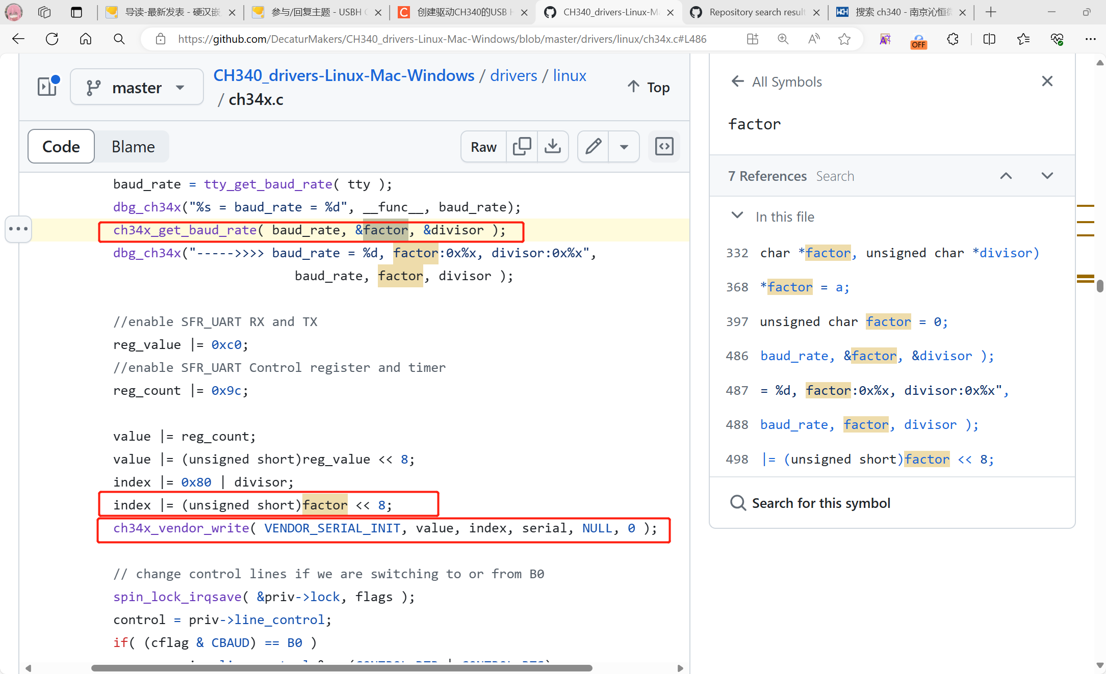Open CH340_drivers-Linux-Mac-Windows repository link

click(x=344, y=75)
